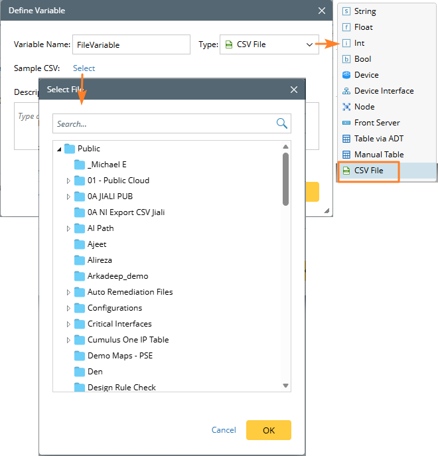The height and width of the screenshot is (456, 438).
Task: Click OK in Select File dialog
Action: 268,430
